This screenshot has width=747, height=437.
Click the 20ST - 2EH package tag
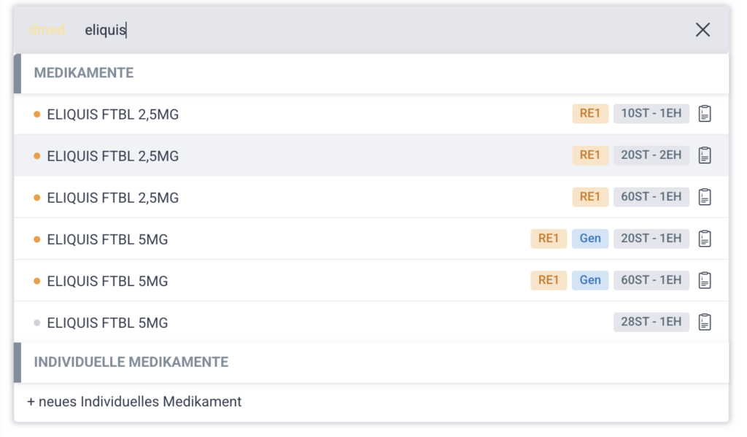click(651, 155)
